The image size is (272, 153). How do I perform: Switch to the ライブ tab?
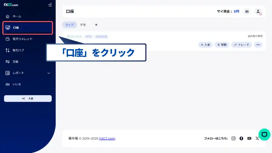[69, 25]
